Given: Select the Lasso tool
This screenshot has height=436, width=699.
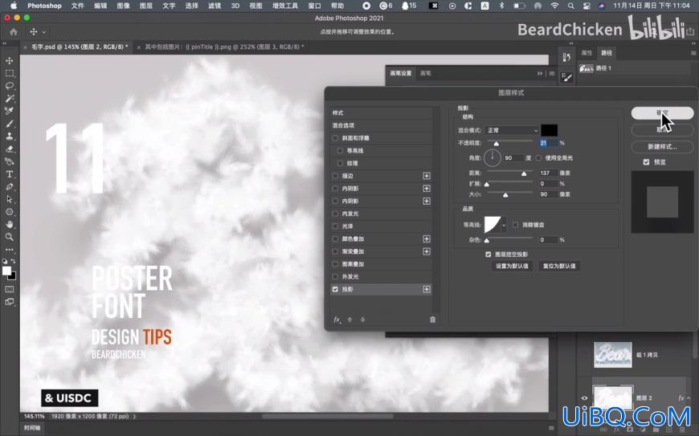Looking at the screenshot, I should (10, 85).
